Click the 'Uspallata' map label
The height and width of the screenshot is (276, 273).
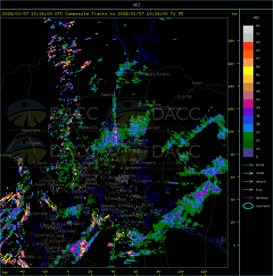coord(31,130)
